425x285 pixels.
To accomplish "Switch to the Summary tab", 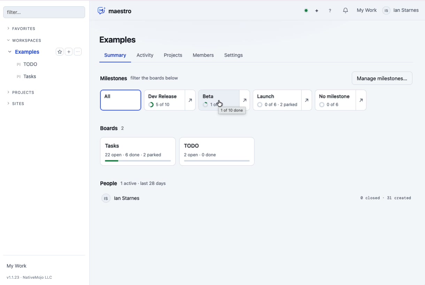I will coord(115,55).
